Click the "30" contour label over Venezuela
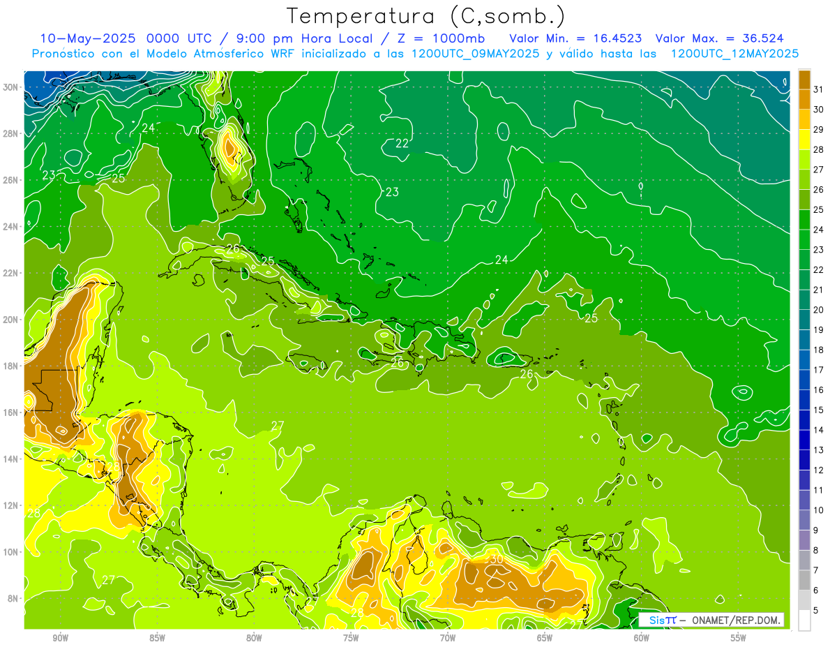This screenshot has height=647, width=837. (x=497, y=559)
